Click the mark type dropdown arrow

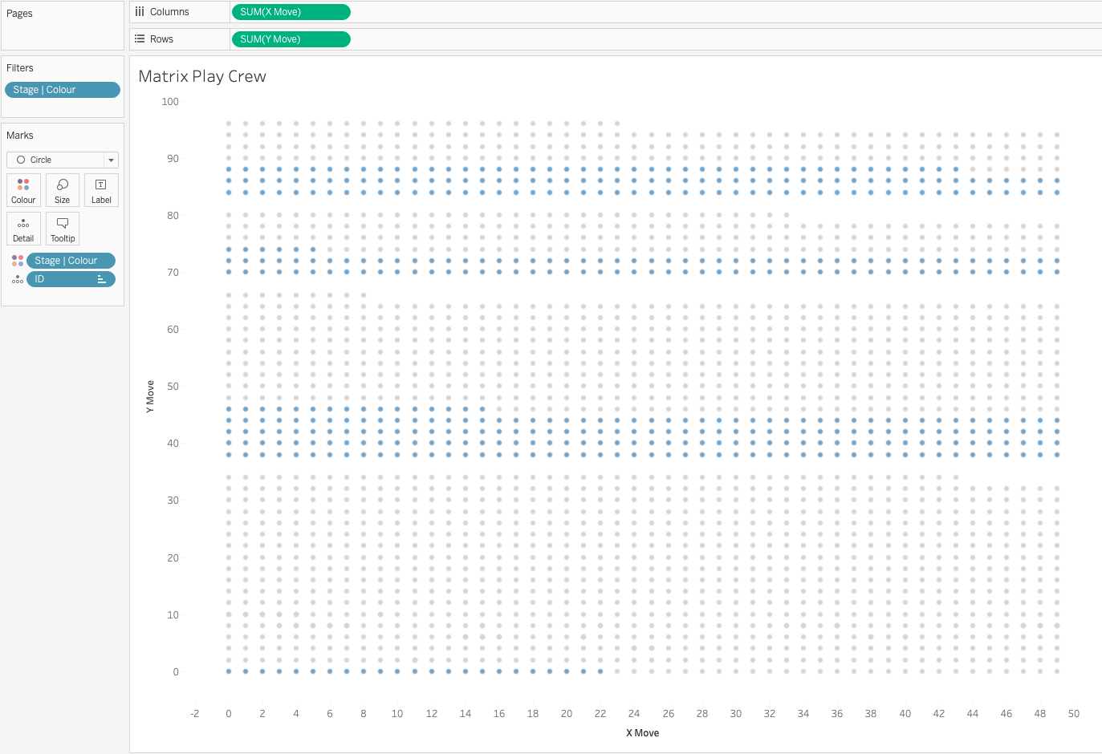pyautogui.click(x=111, y=160)
